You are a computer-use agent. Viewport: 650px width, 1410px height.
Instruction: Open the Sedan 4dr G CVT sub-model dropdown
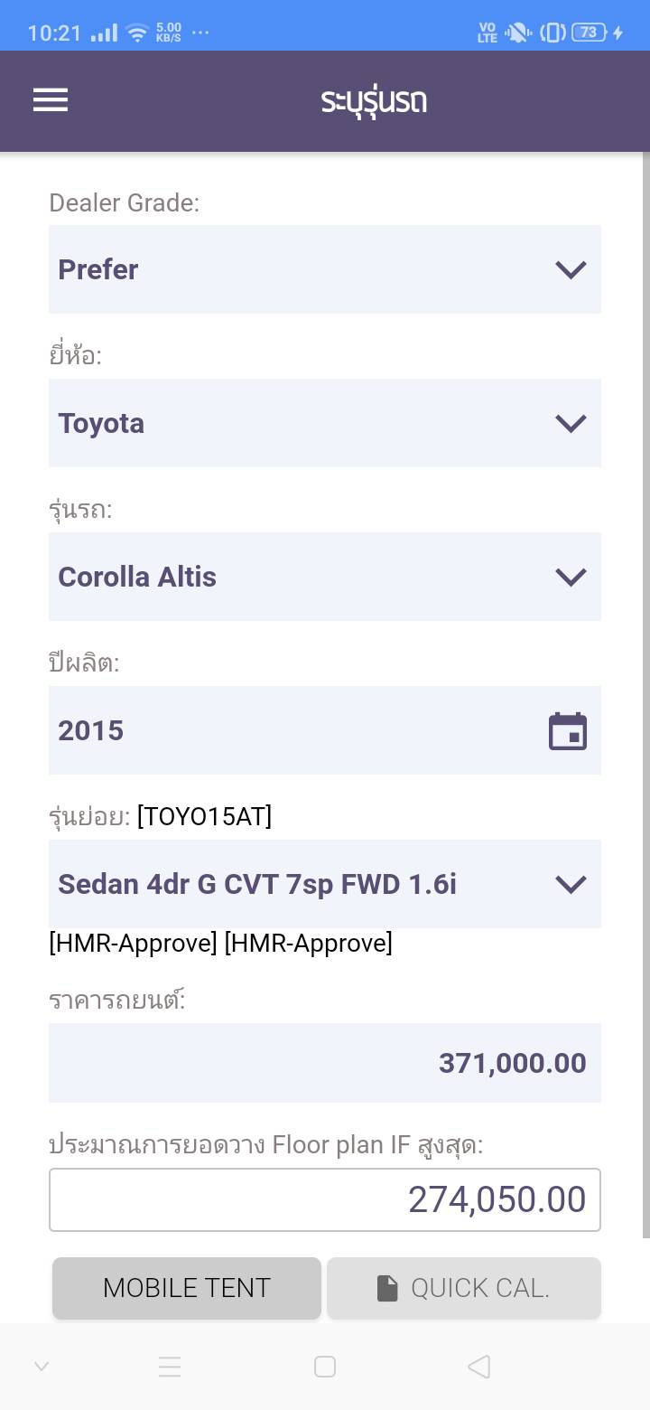[324, 884]
